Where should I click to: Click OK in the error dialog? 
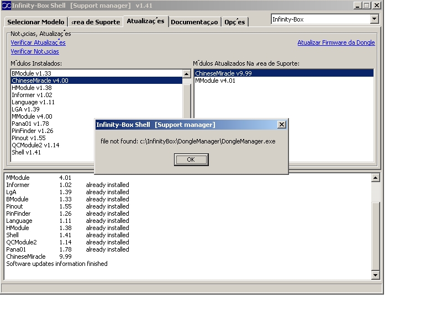pos(191,159)
